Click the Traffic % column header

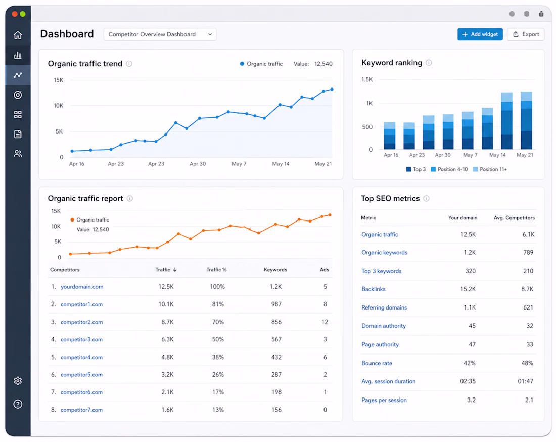click(x=216, y=270)
